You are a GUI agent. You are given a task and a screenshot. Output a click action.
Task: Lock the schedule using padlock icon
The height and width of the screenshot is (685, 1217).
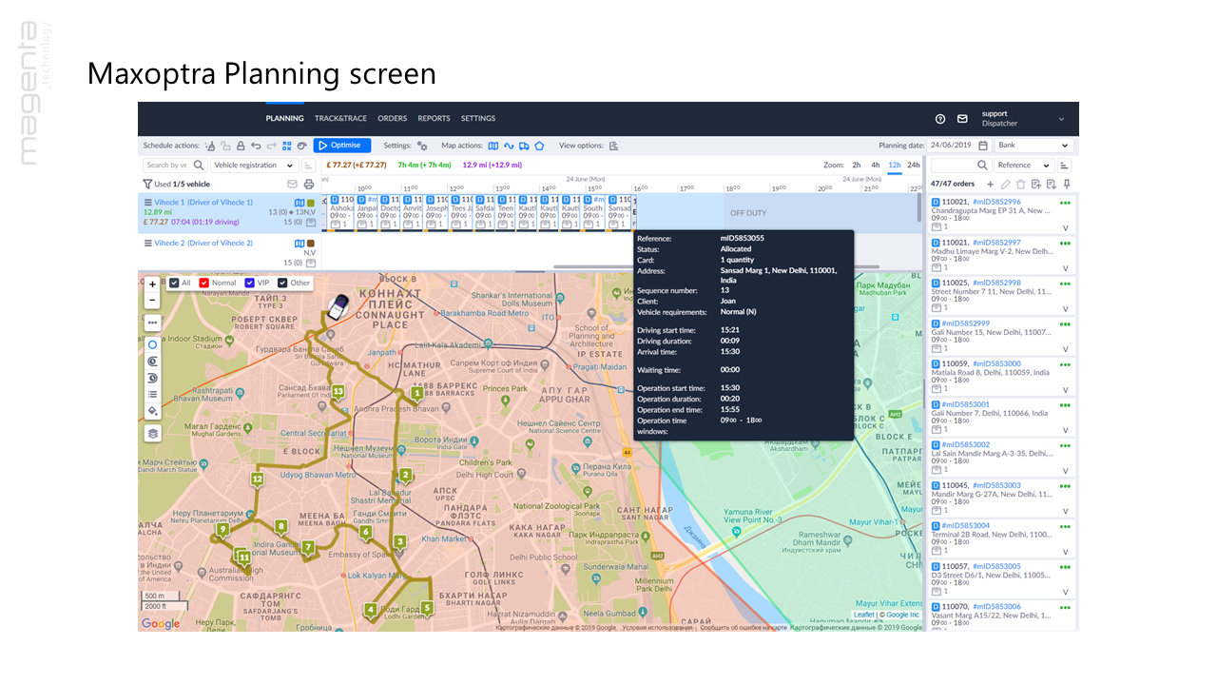[x=241, y=146]
